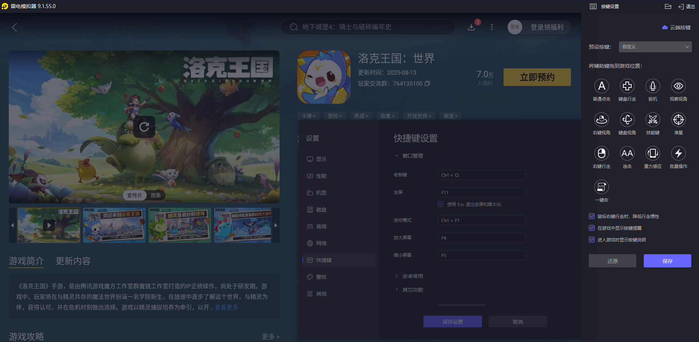Click the 放大屏幕 shortcut field F4

[482, 238]
